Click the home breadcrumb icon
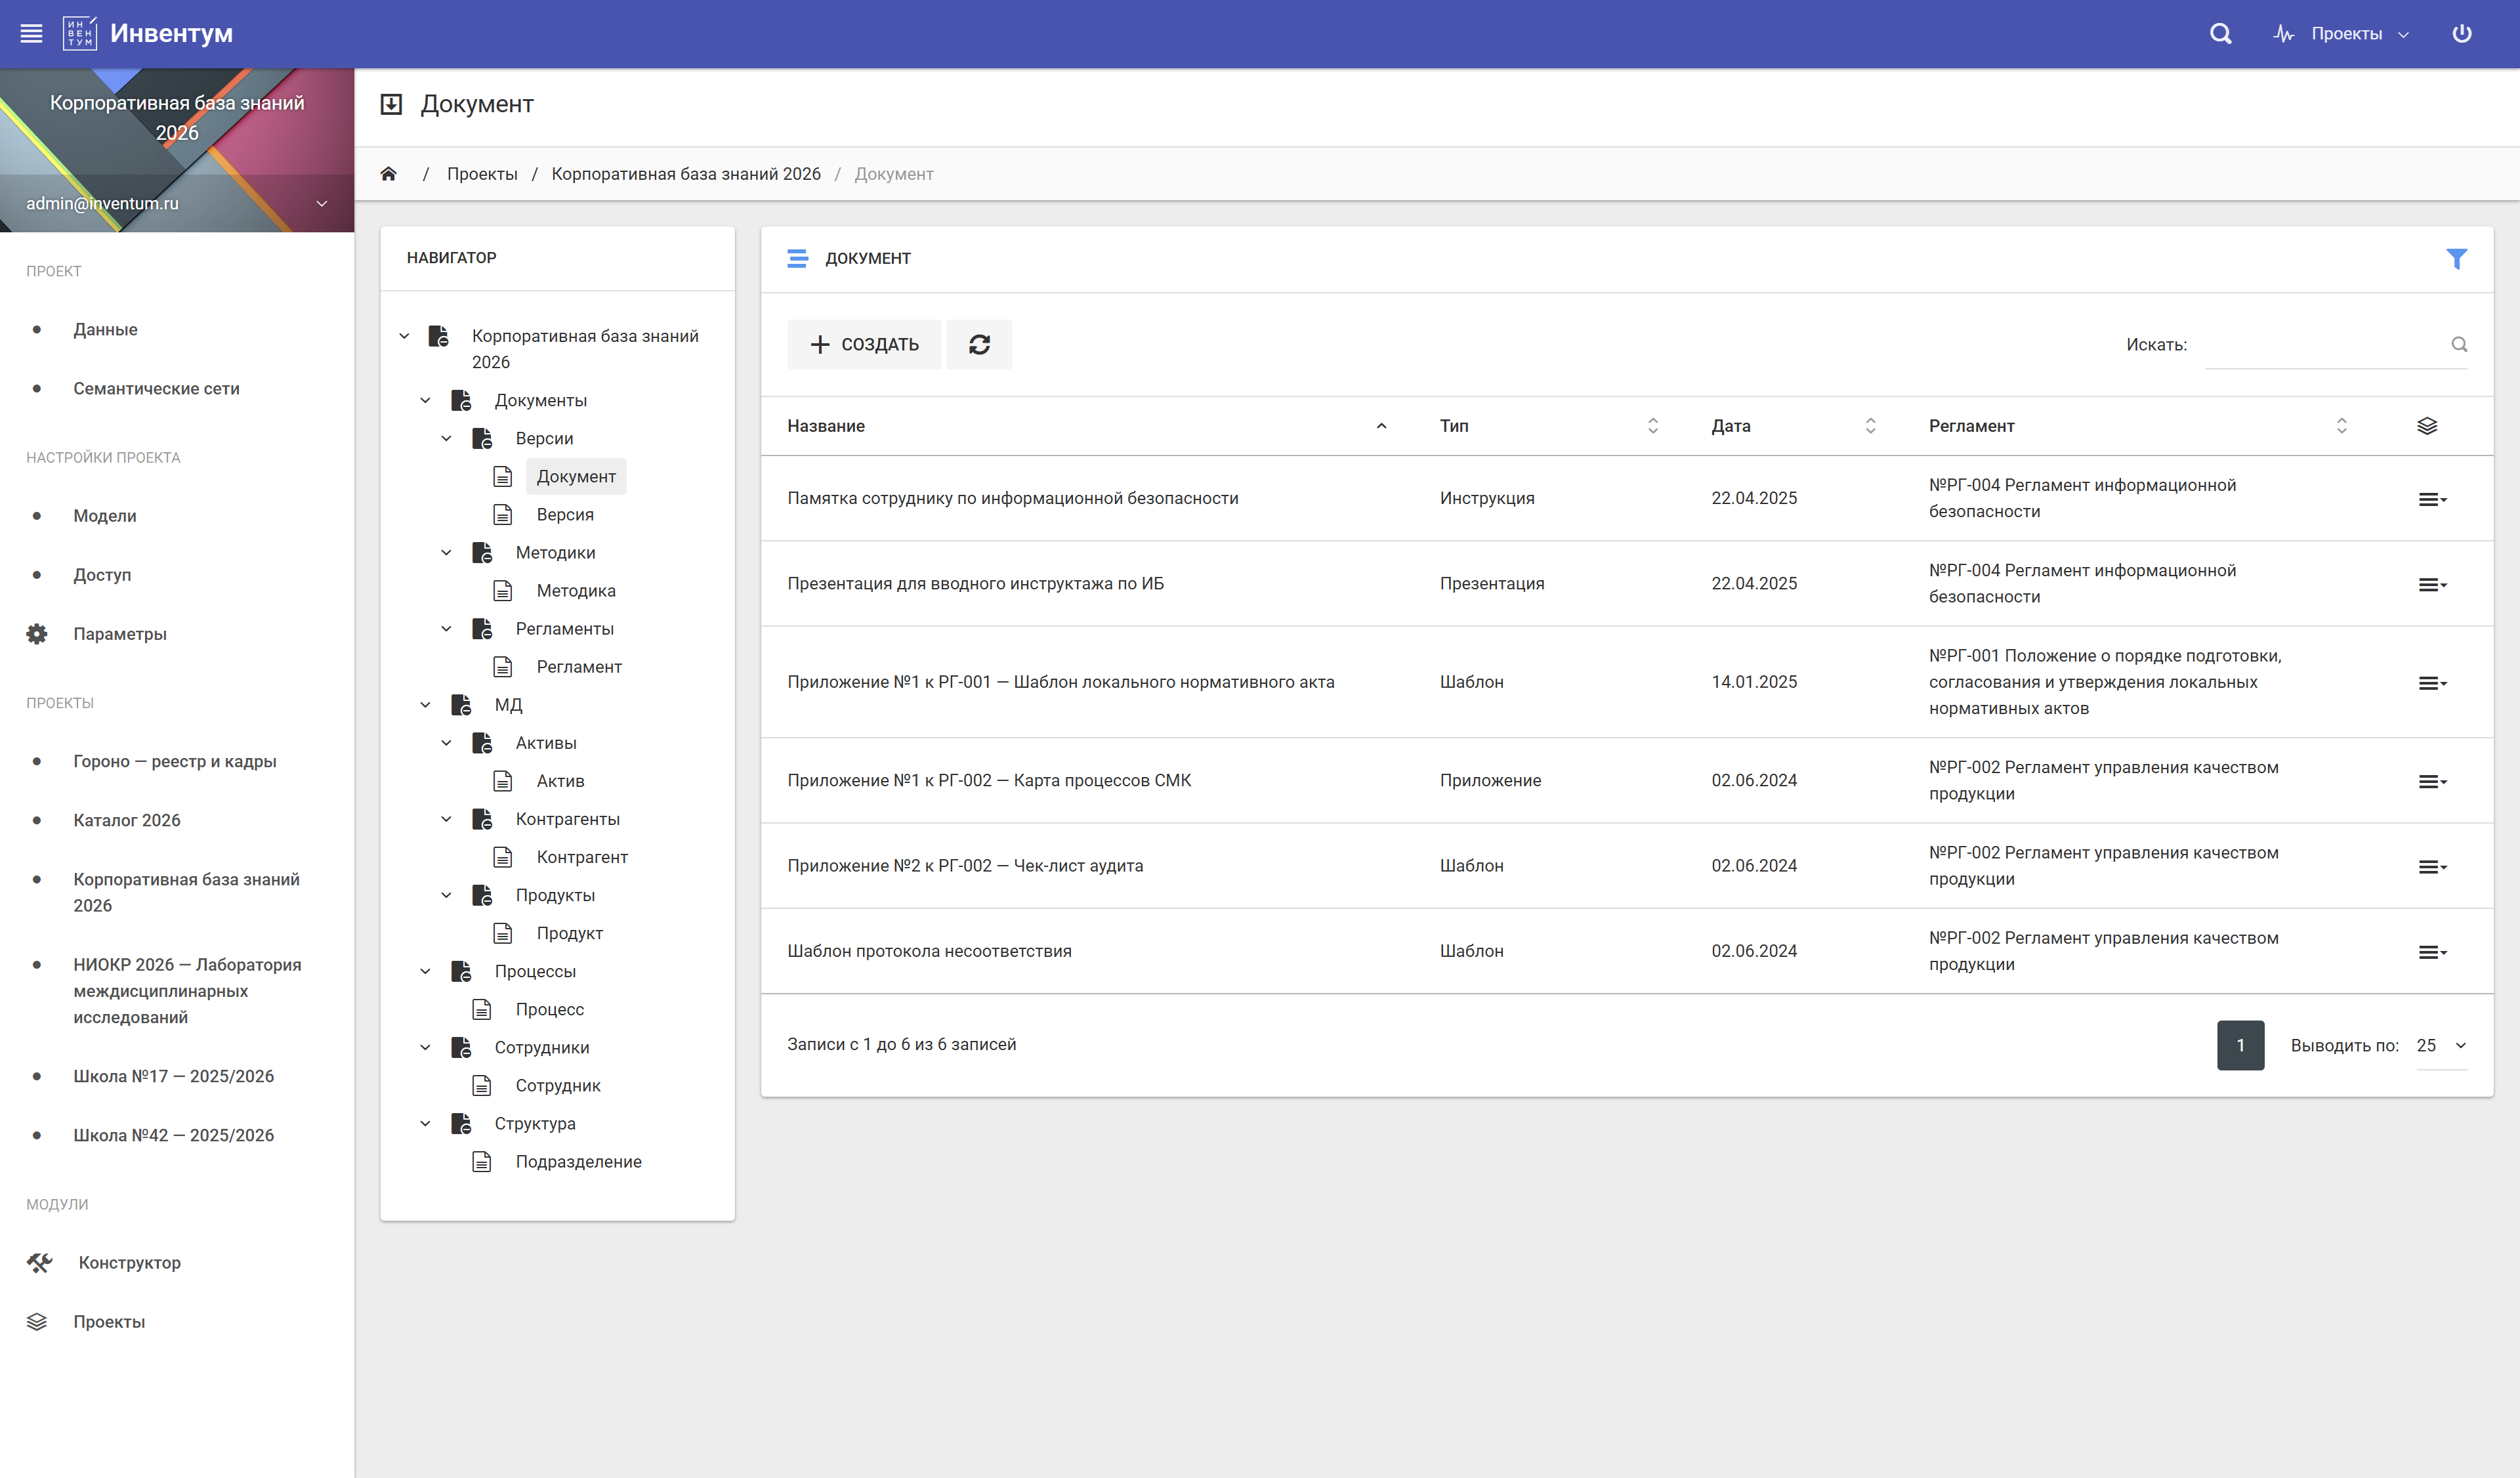The image size is (2520, 1478). [x=389, y=174]
